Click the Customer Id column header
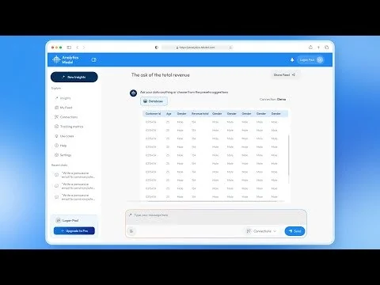This screenshot has width=380, height=285. click(x=153, y=114)
